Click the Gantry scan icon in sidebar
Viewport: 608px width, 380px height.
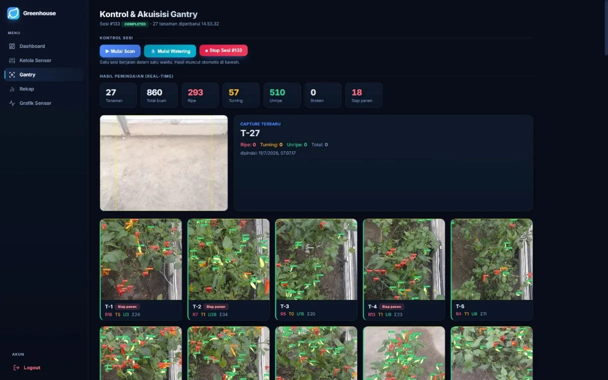tap(13, 75)
